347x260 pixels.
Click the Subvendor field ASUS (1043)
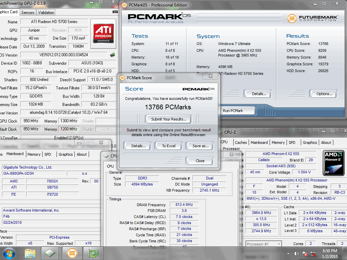click(x=92, y=63)
